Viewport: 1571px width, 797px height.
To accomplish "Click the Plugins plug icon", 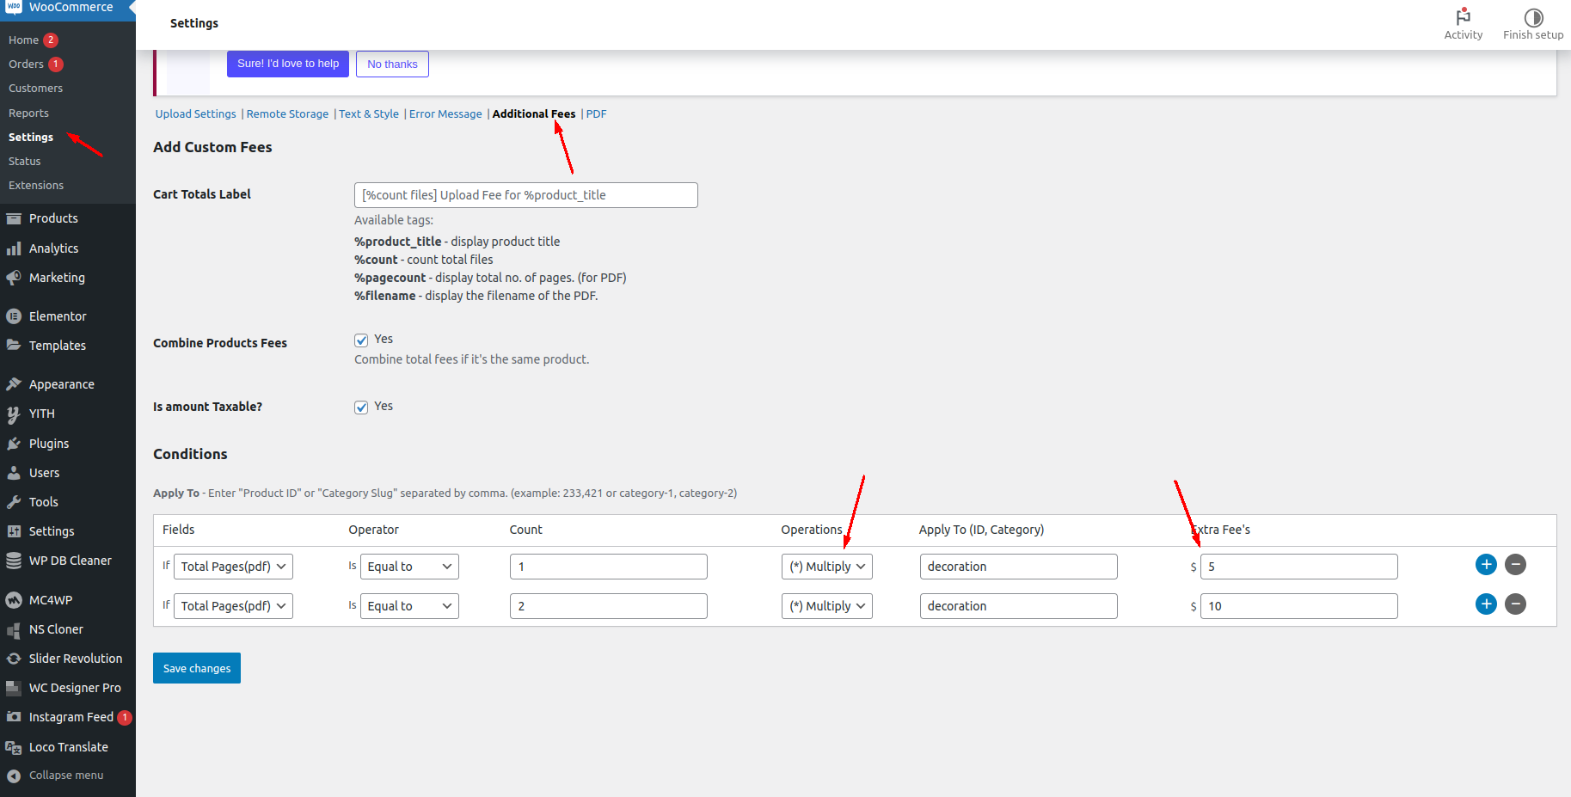I will pos(14,444).
